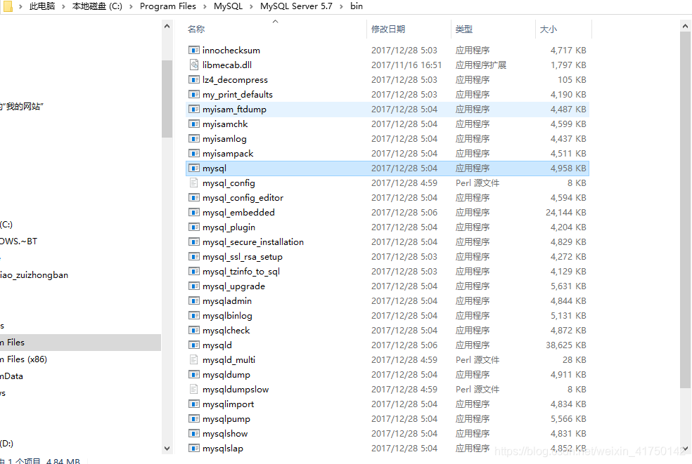
Task: Select the mysqld server executable icon
Action: tap(193, 345)
